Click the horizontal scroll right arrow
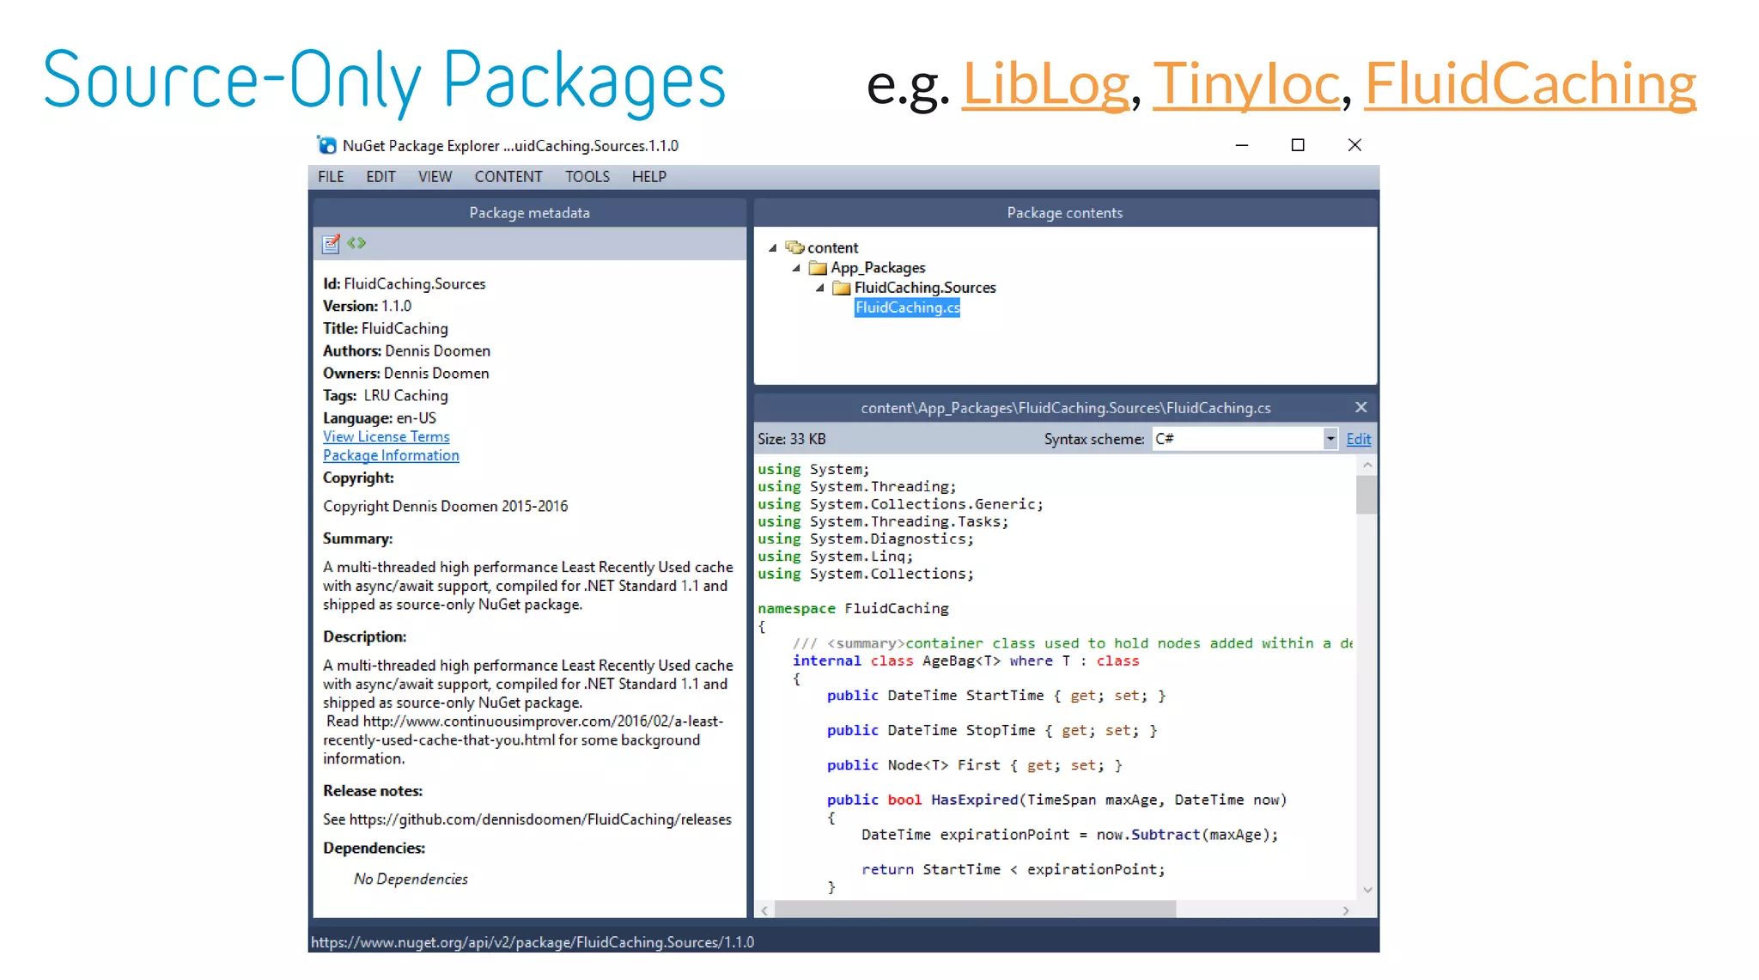This screenshot has height=980, width=1759. [1346, 910]
